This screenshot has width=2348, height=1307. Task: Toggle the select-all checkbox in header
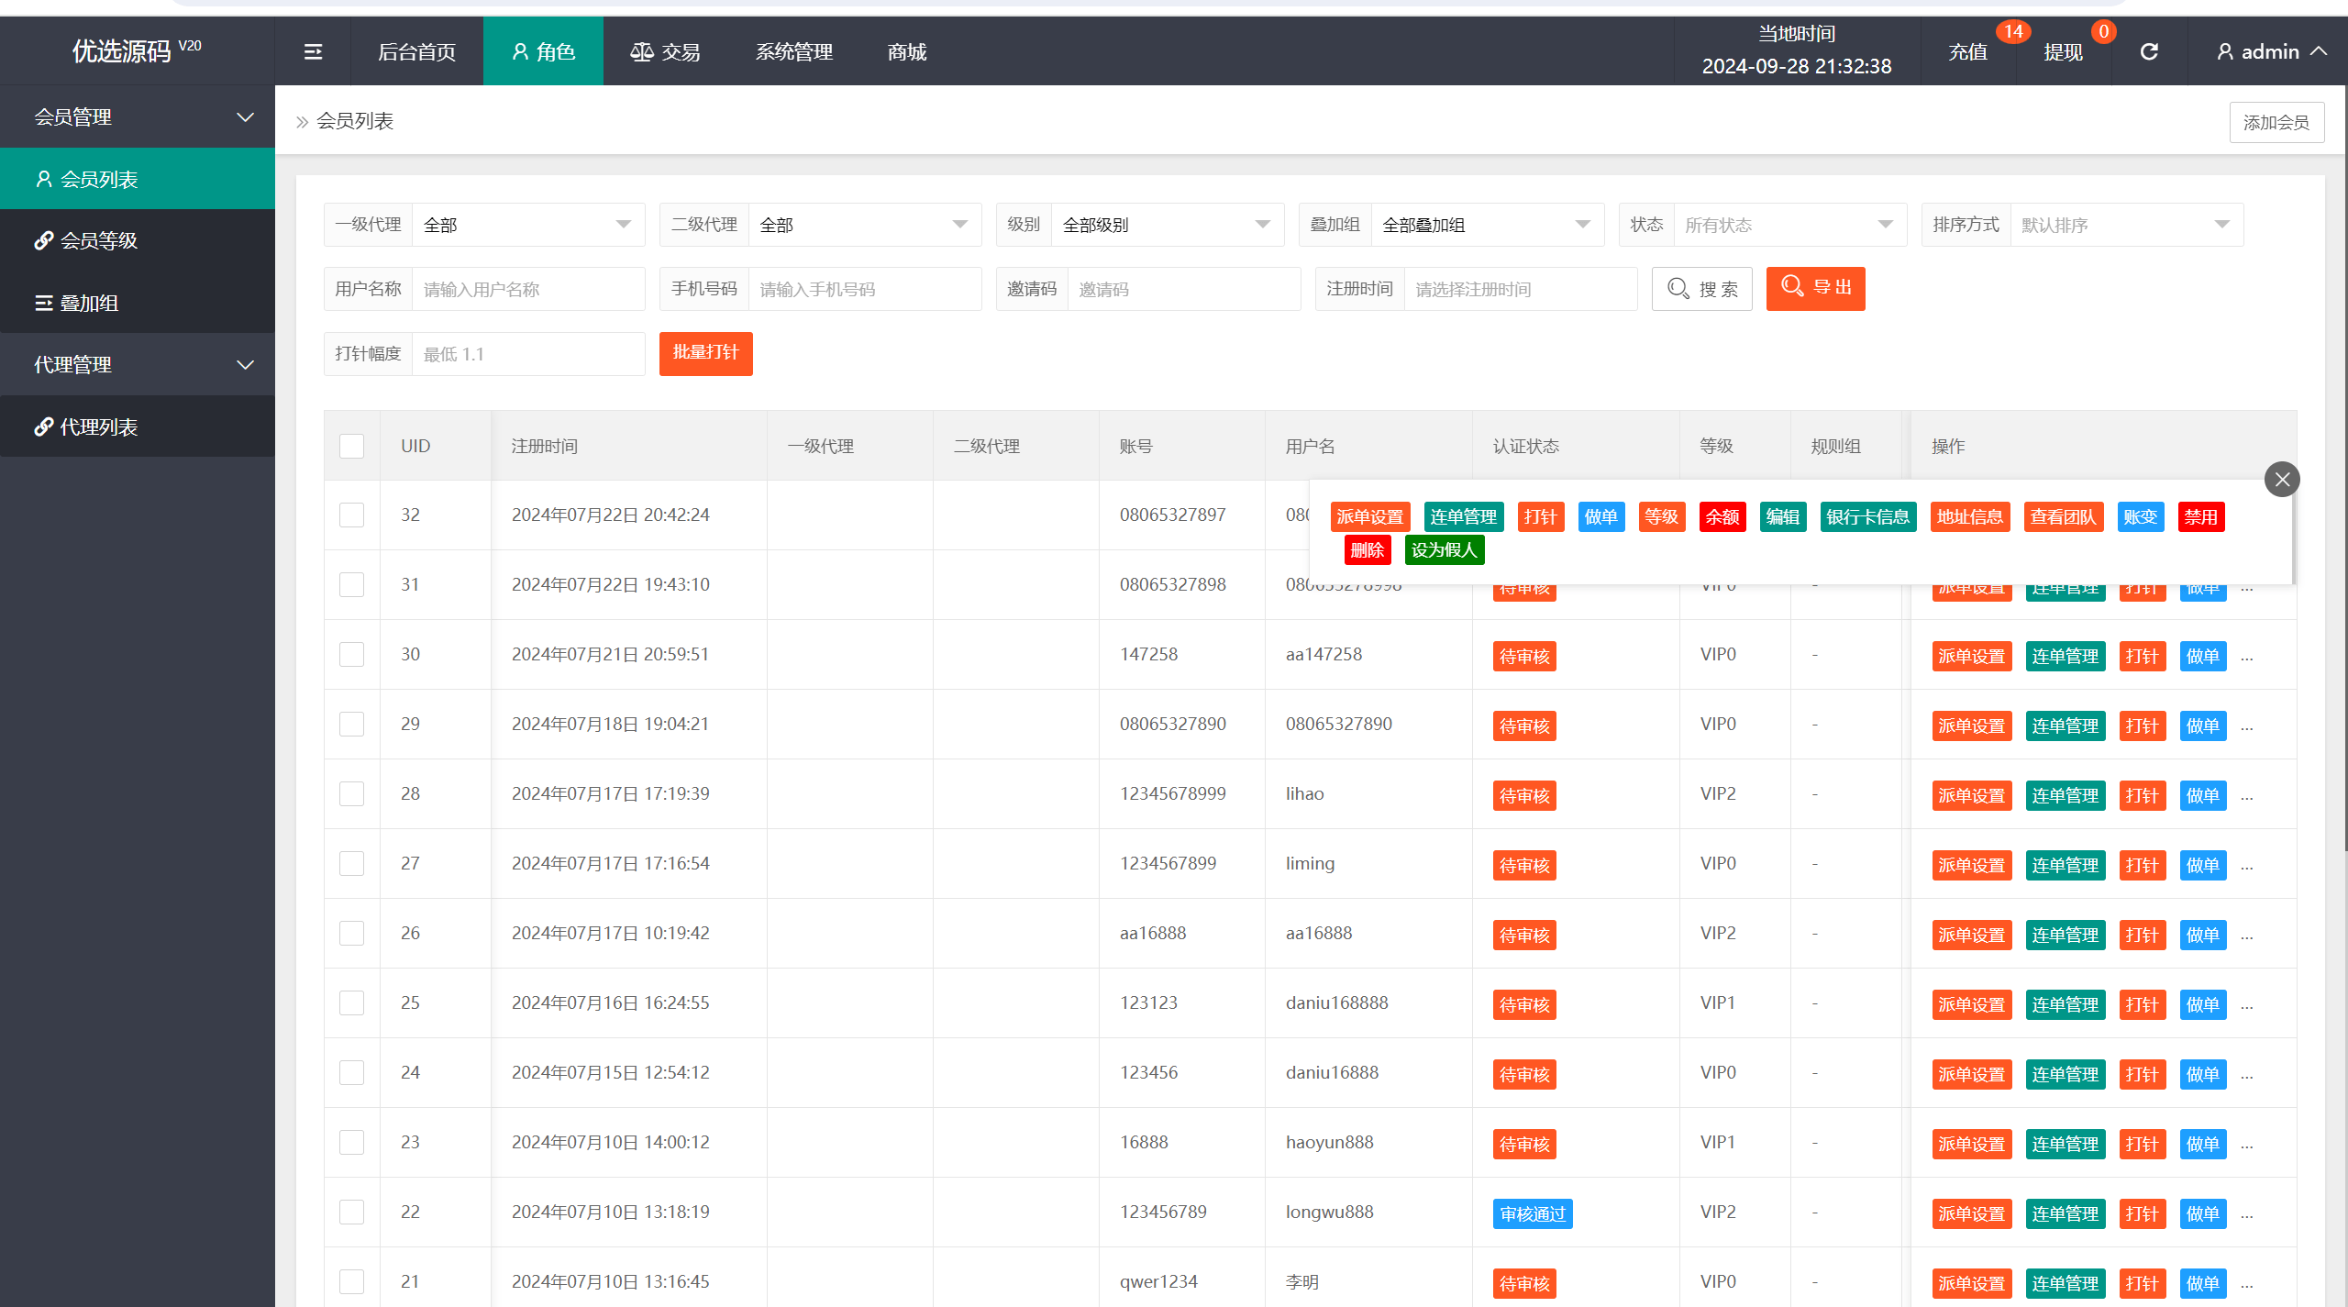352,446
